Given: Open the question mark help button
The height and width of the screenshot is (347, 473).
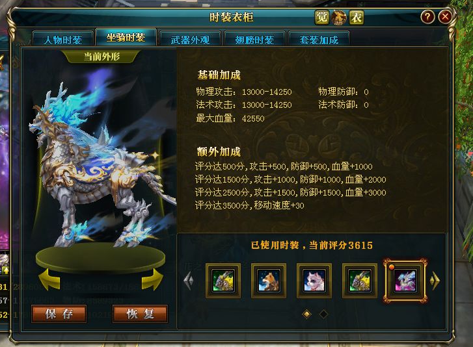Looking at the screenshot, I should pos(427,16).
